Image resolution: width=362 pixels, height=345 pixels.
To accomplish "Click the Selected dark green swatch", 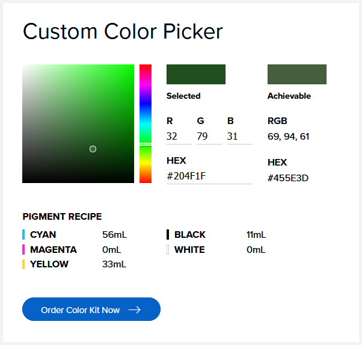I will [196, 74].
